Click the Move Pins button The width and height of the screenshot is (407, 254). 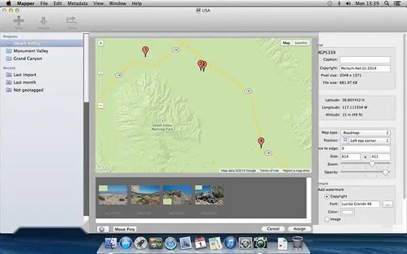pyautogui.click(x=125, y=229)
